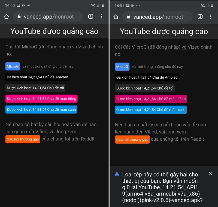This screenshot has height=207, width=218.
Task: Open tab switcher in left screenshot
Action: click(x=91, y=17)
